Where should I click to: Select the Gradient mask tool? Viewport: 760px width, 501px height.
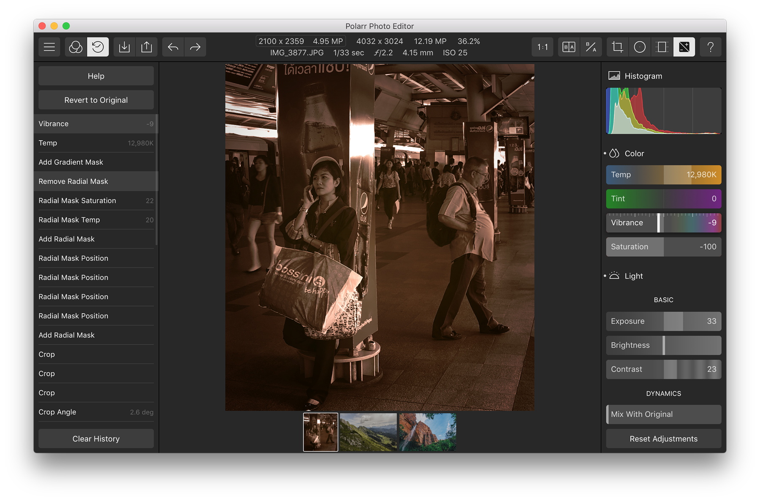662,47
